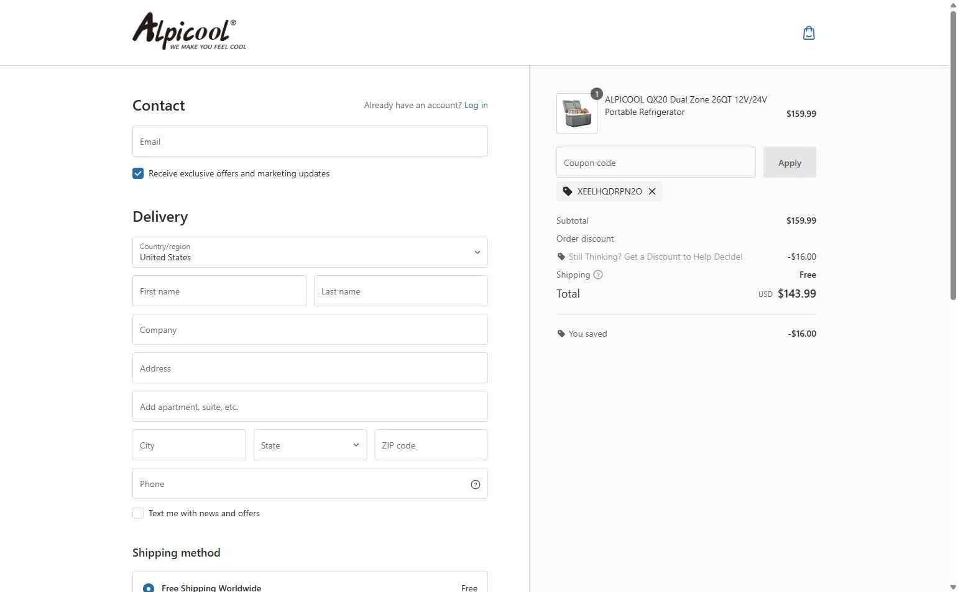Viewport: 958px width, 592px height.
Task: Click the tag icon beside Still Thinking discount
Action: point(561,257)
